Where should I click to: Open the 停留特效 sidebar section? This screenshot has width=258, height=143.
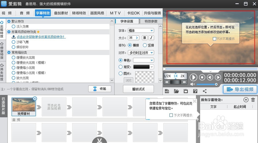click(x=2, y=51)
